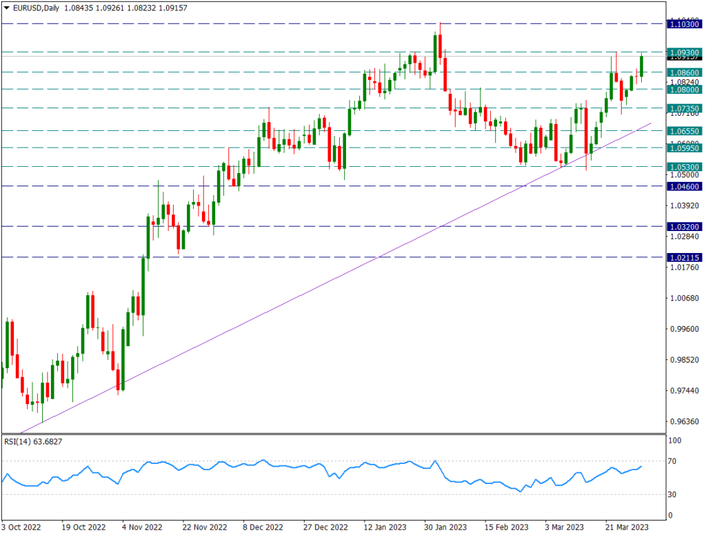
Task: Click the 1.07350 level label
Action: click(684, 108)
